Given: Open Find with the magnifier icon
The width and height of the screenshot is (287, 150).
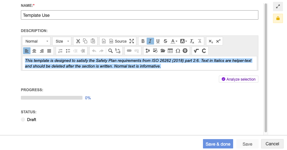Looking at the screenshot, I should coord(111,51).
